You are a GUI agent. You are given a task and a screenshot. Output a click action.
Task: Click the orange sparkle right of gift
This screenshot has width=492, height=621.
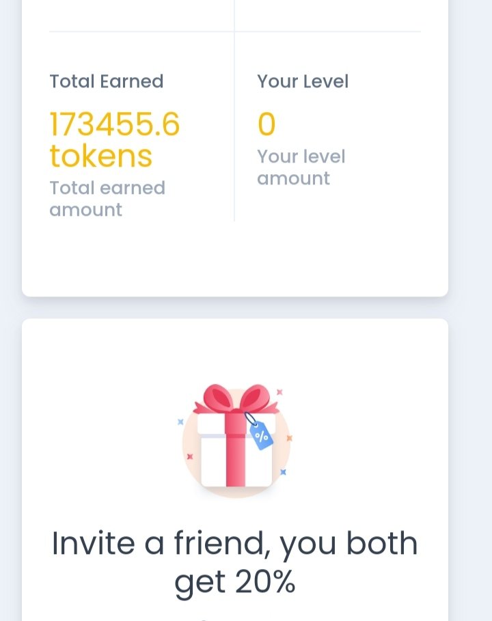[290, 438]
